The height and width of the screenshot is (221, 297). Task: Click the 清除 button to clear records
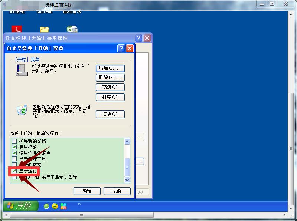tap(110, 114)
